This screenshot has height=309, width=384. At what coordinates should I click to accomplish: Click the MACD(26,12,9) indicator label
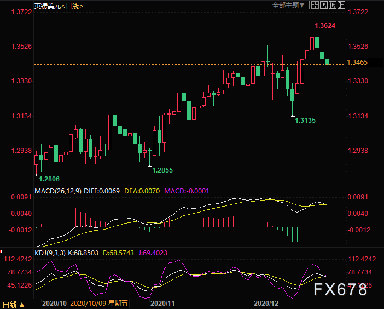click(59, 191)
